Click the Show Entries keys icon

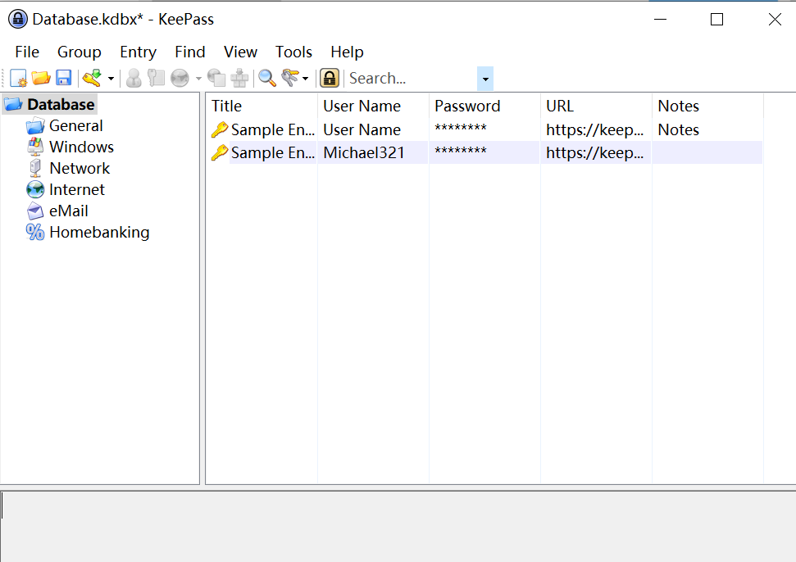pos(290,78)
